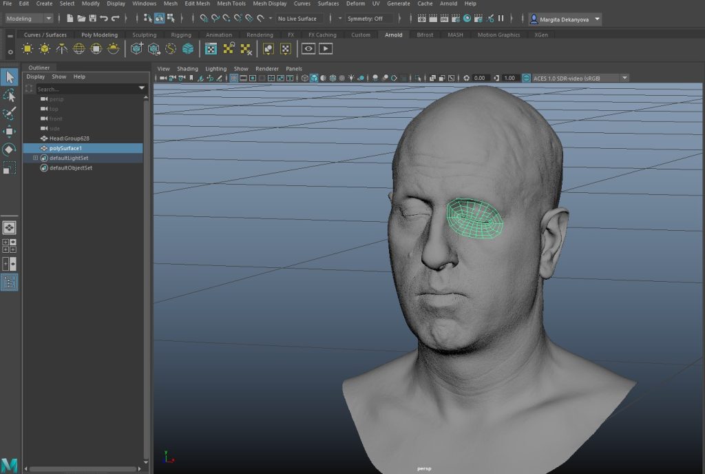The image size is (705, 474).
Task: Save the scene with the floppy disk icon
Action: 93,19
